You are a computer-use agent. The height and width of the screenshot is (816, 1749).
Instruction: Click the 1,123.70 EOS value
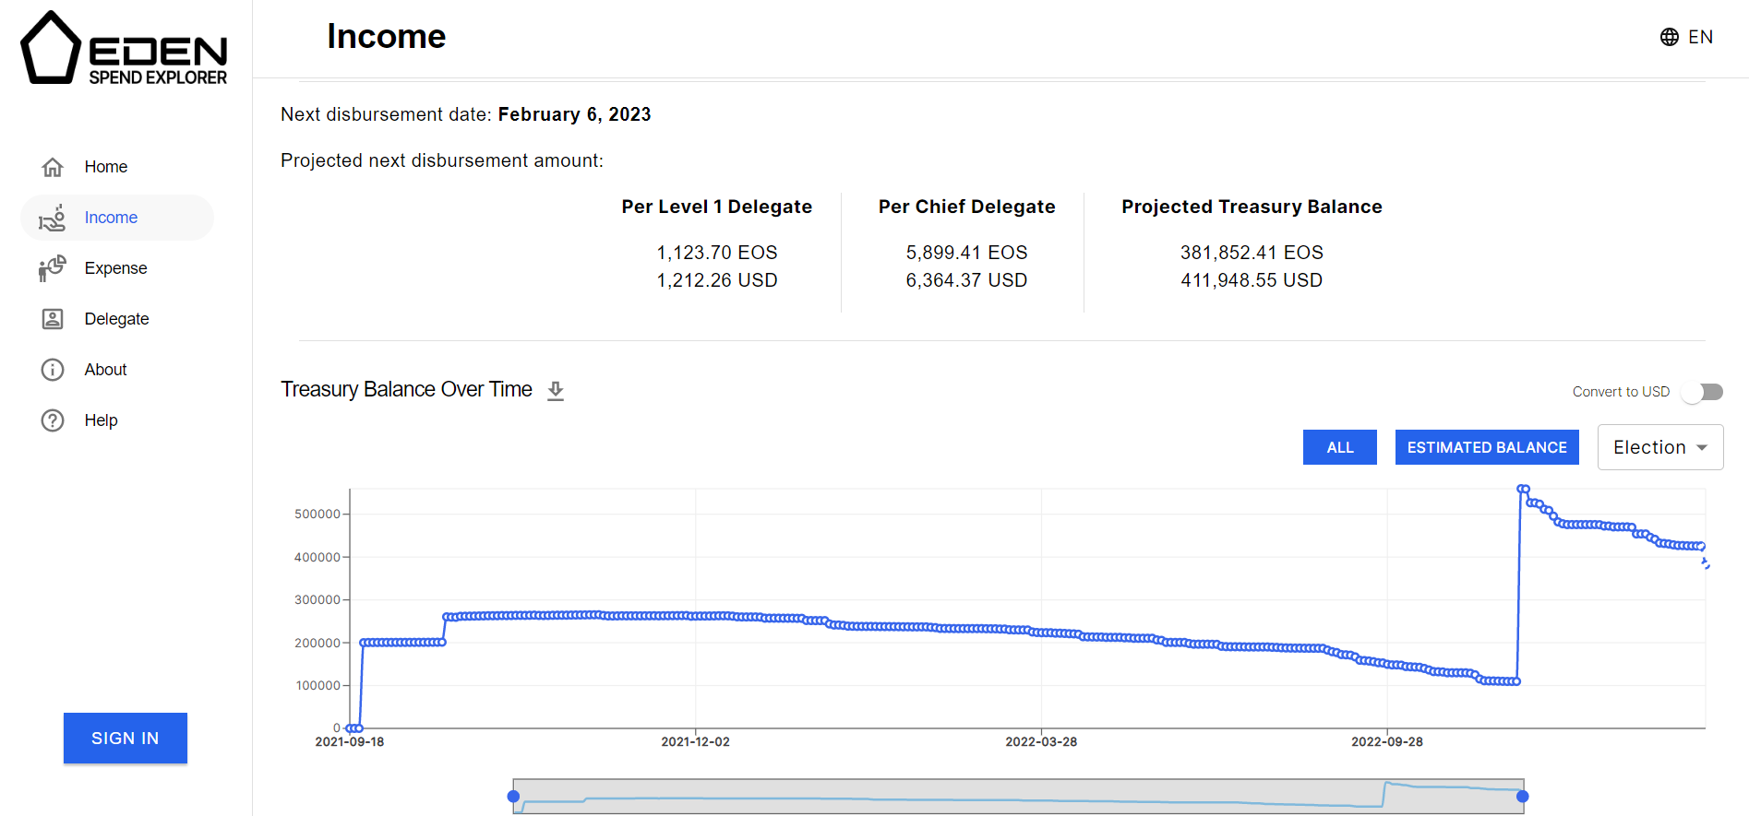pos(717,253)
